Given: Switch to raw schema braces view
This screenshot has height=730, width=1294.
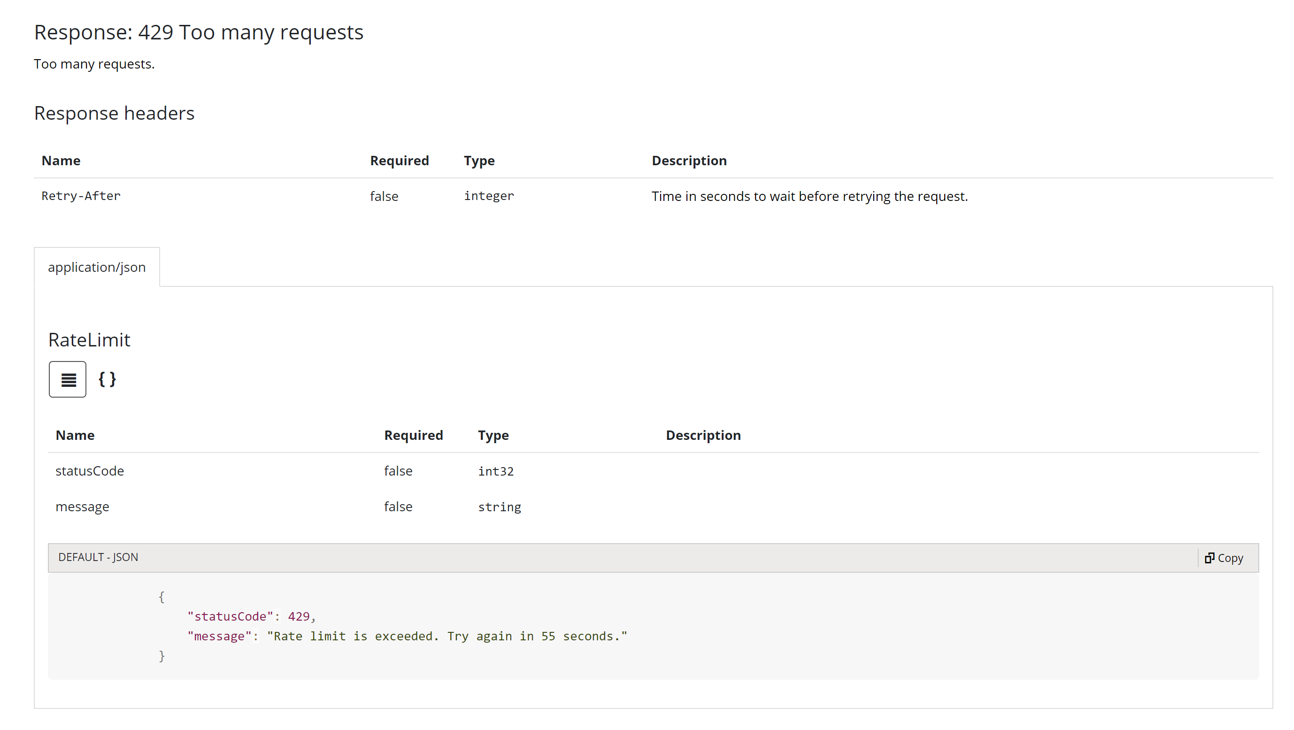Looking at the screenshot, I should (x=107, y=379).
